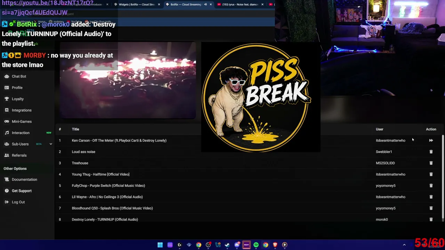Click user MS2SOLIDD in the Treehouse row
Image resolution: width=445 pixels, height=250 pixels.
(385, 163)
